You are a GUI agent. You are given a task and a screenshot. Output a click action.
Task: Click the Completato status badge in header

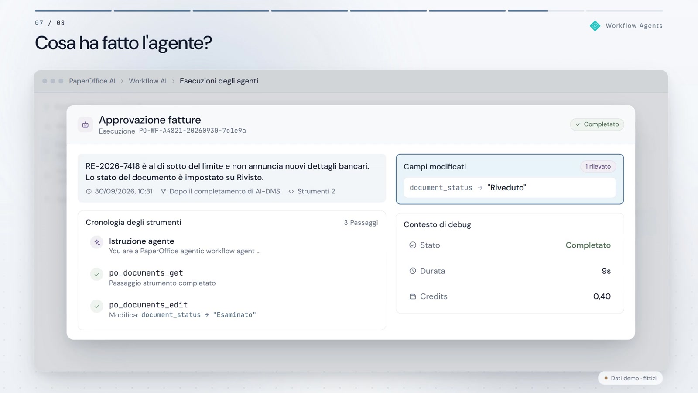[x=597, y=124]
